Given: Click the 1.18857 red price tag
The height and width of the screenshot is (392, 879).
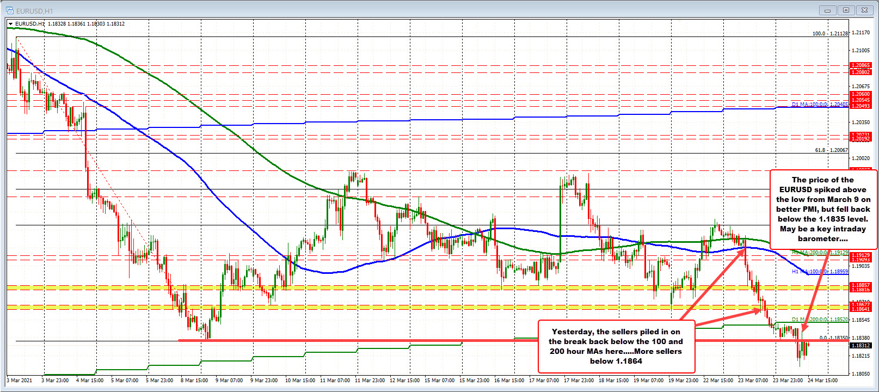Looking at the screenshot, I should [x=860, y=285].
